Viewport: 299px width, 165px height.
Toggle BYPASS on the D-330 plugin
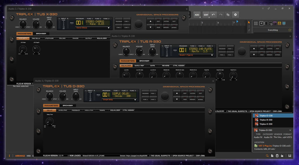click(x=200, y=99)
